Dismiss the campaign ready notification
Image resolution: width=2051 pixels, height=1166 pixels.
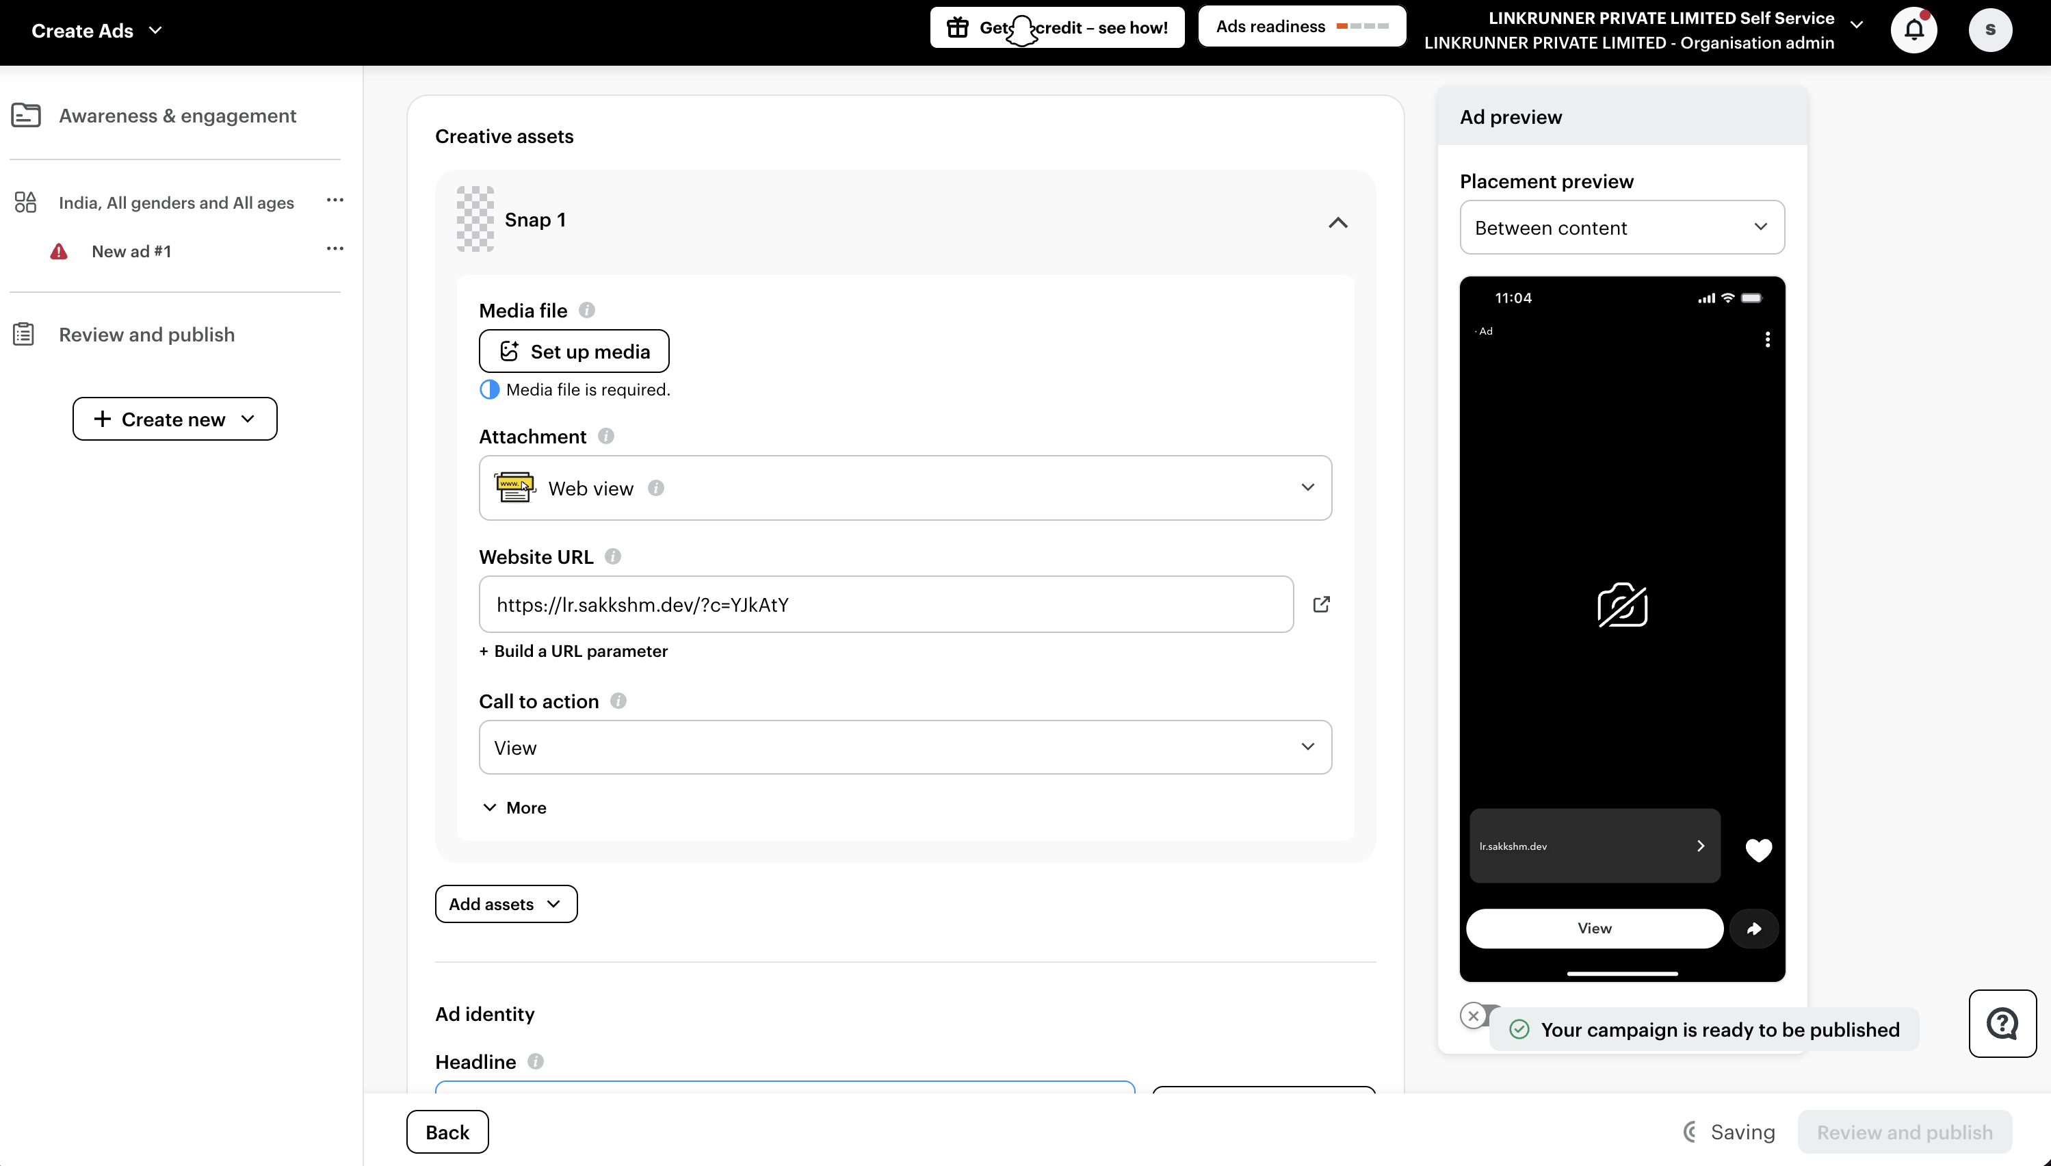click(x=1473, y=1015)
